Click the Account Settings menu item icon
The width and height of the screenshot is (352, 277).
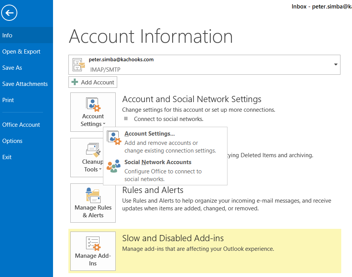point(114,138)
